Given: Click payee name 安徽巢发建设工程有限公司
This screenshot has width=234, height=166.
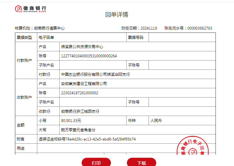Looking at the screenshot, I should click(84, 84).
